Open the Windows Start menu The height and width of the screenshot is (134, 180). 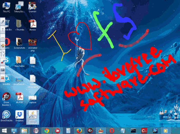click(4, 131)
